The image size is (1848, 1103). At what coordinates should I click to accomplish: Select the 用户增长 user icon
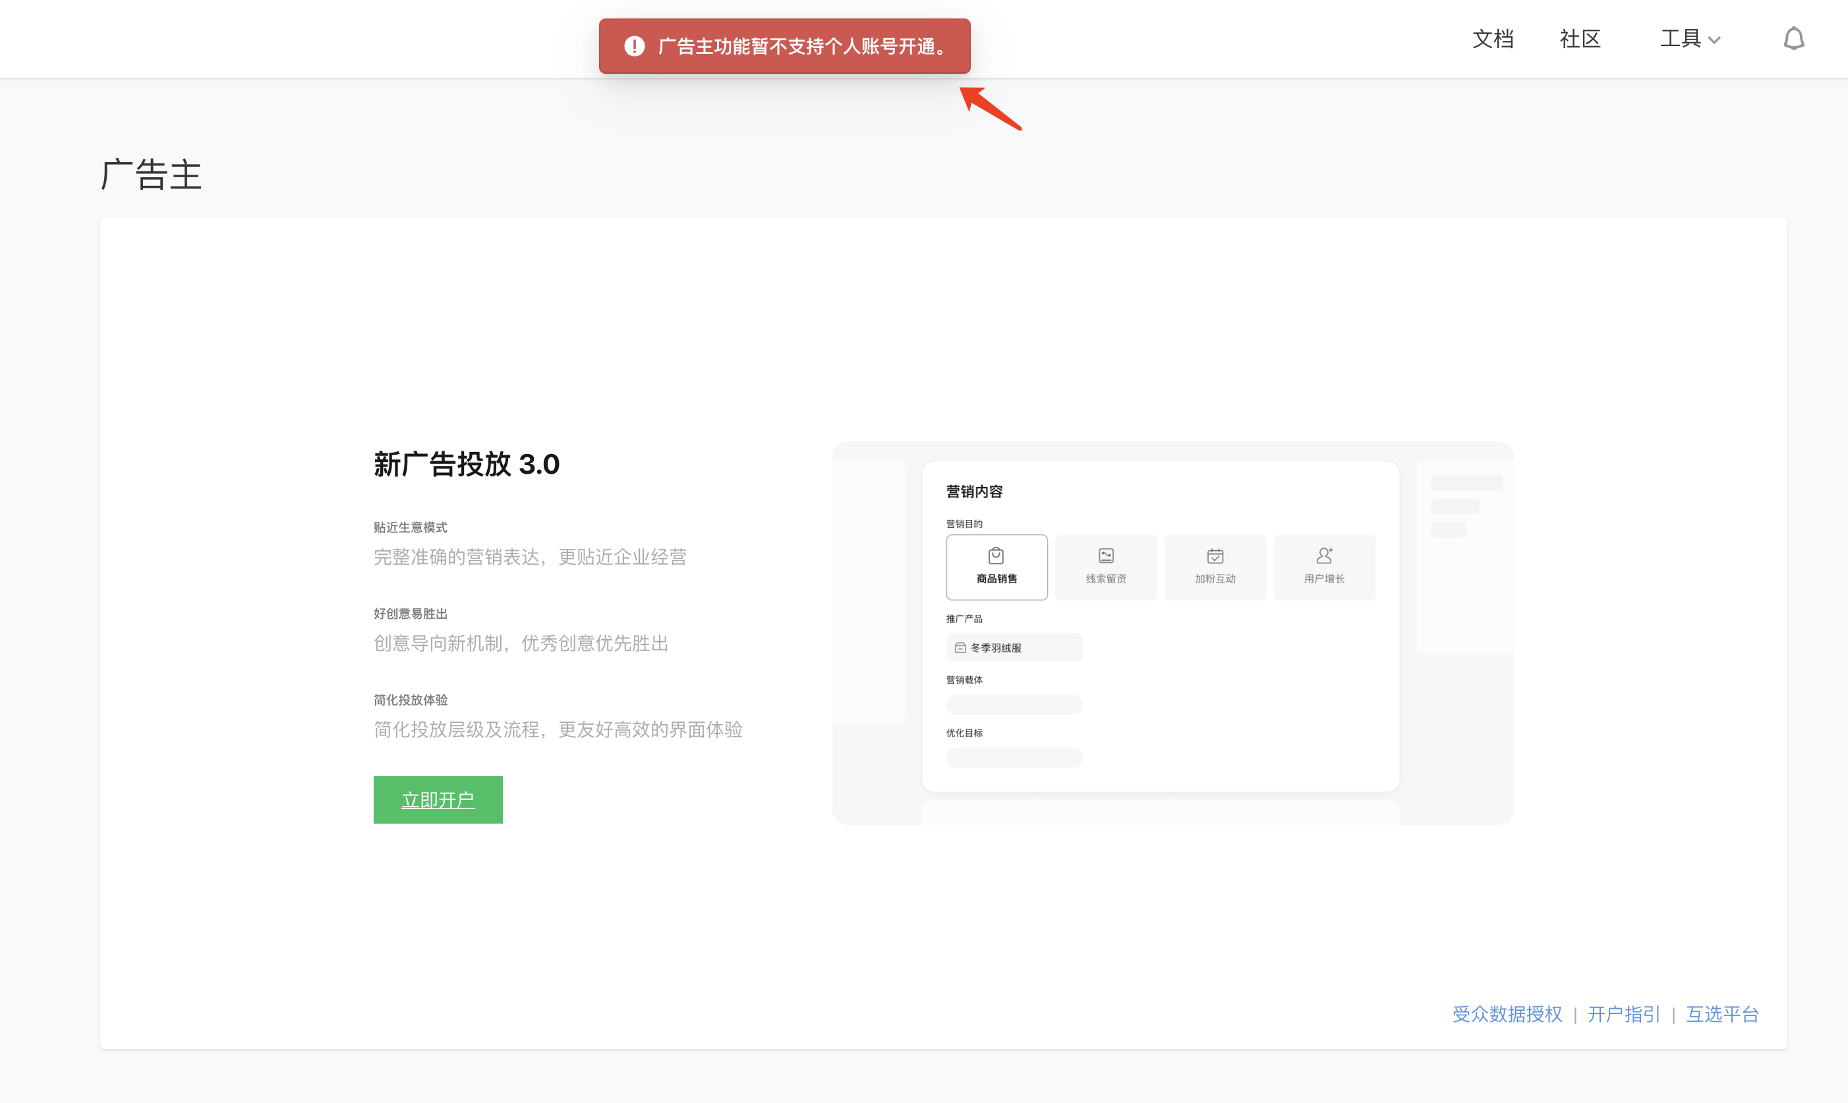[x=1324, y=556]
